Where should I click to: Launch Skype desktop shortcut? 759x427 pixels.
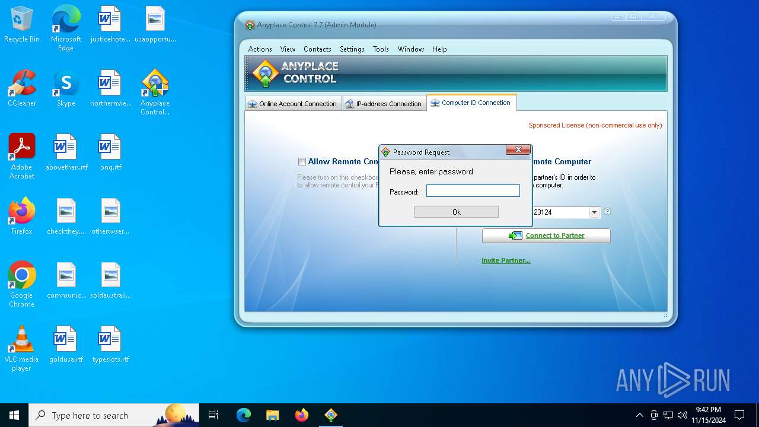coord(66,88)
